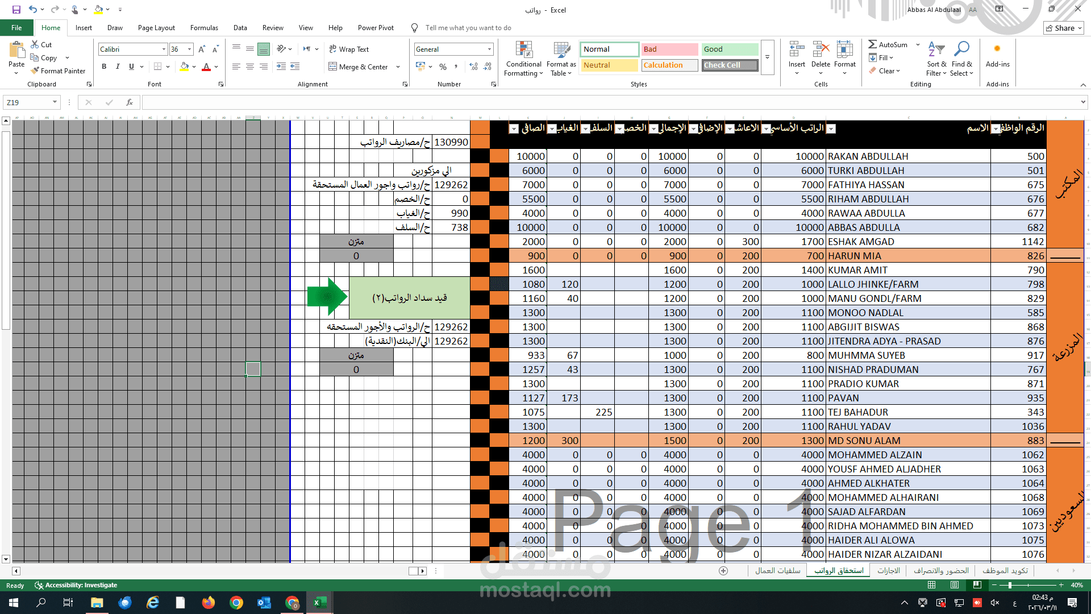Click the Cut scissors icon
1091x614 pixels.
(35, 44)
